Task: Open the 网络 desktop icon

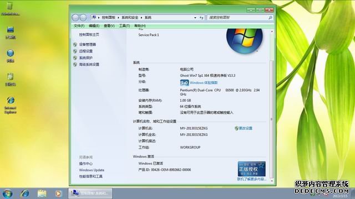Action: click(11, 56)
